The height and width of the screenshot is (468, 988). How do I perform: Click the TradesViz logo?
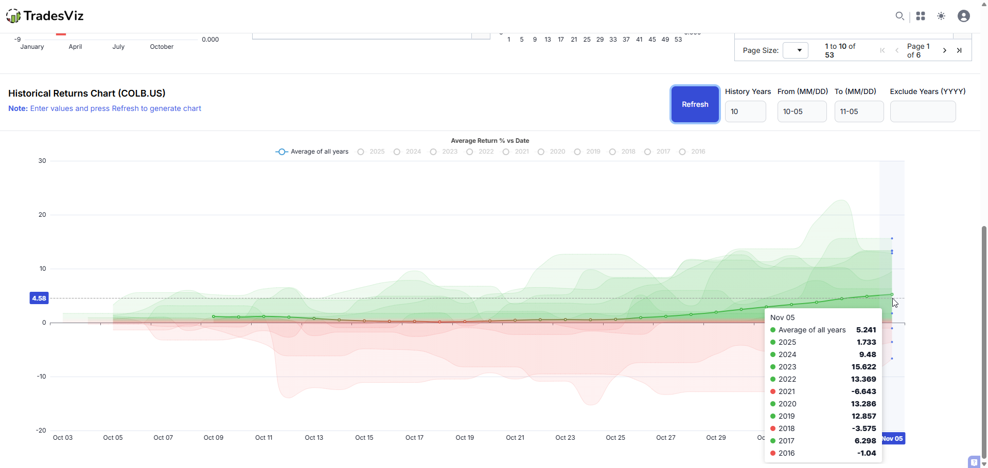point(45,16)
